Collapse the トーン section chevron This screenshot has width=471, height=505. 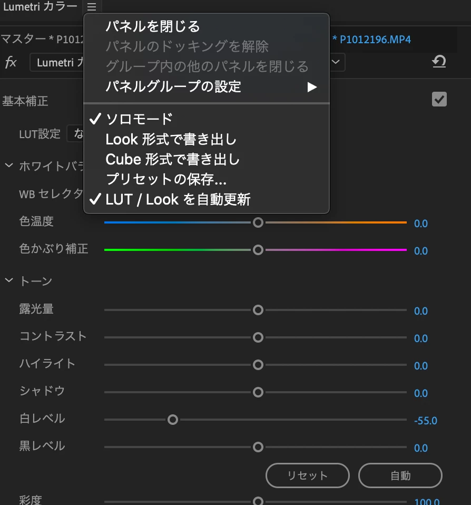(x=9, y=280)
